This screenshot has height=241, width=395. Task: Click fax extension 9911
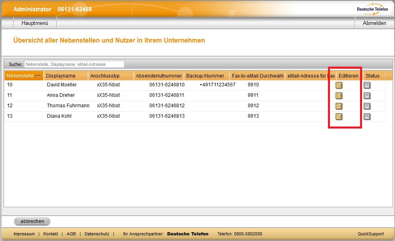(x=253, y=95)
